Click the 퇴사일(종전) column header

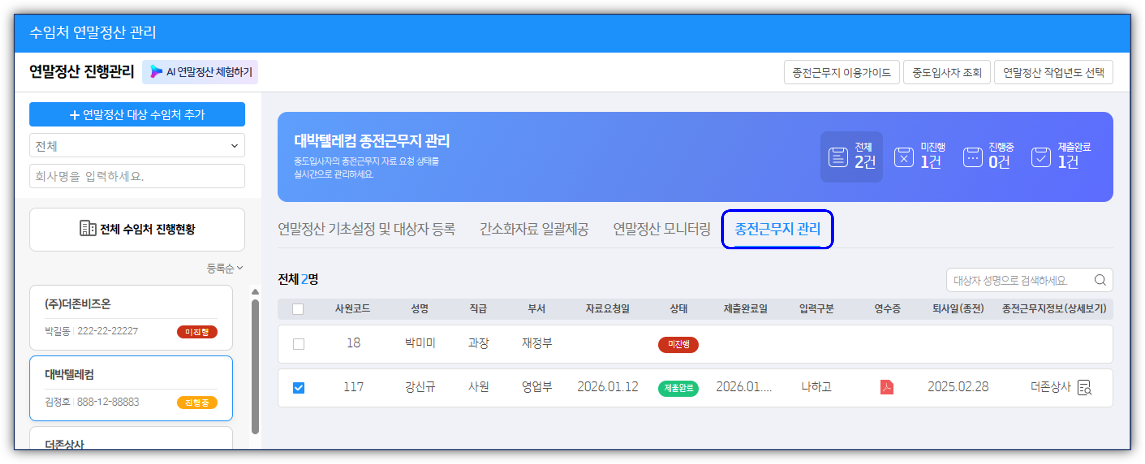958,309
